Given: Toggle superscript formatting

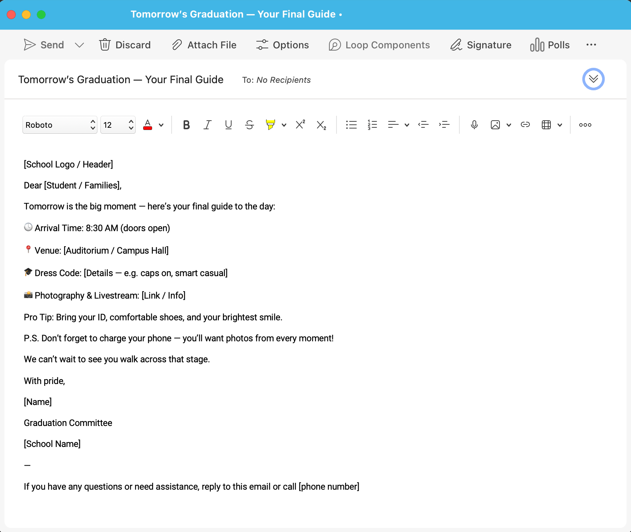Looking at the screenshot, I should [300, 124].
